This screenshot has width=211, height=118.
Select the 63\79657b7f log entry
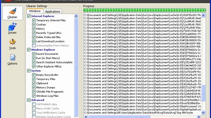click(142, 97)
